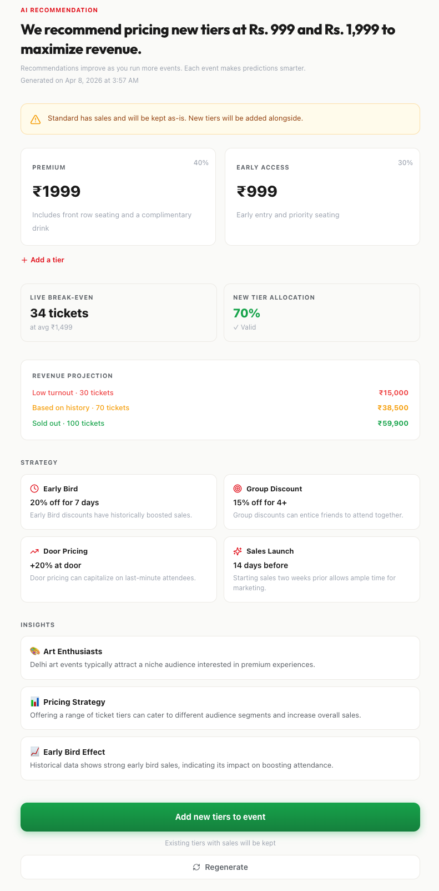This screenshot has width=439, height=891.
Task: Click the palette icon beside Art Enthusiasts
Action: click(36, 650)
